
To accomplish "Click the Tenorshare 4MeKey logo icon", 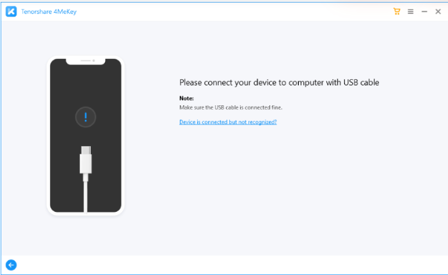I will point(11,11).
